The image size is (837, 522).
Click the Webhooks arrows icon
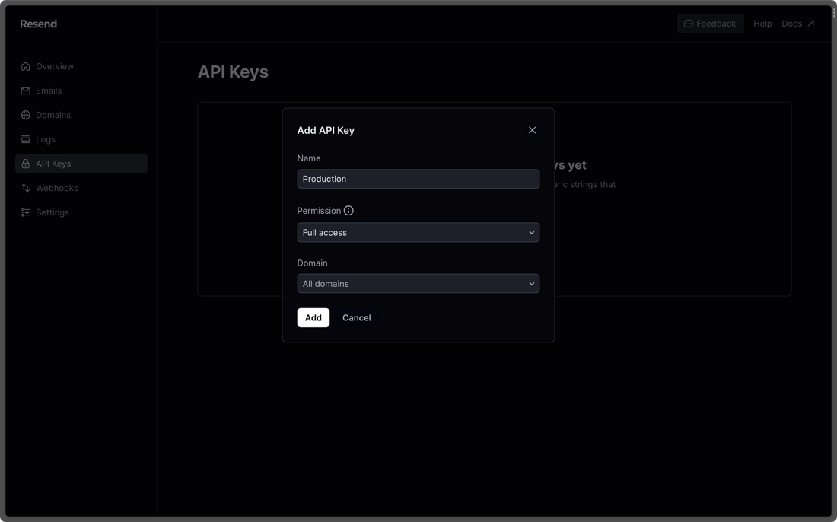click(x=25, y=188)
